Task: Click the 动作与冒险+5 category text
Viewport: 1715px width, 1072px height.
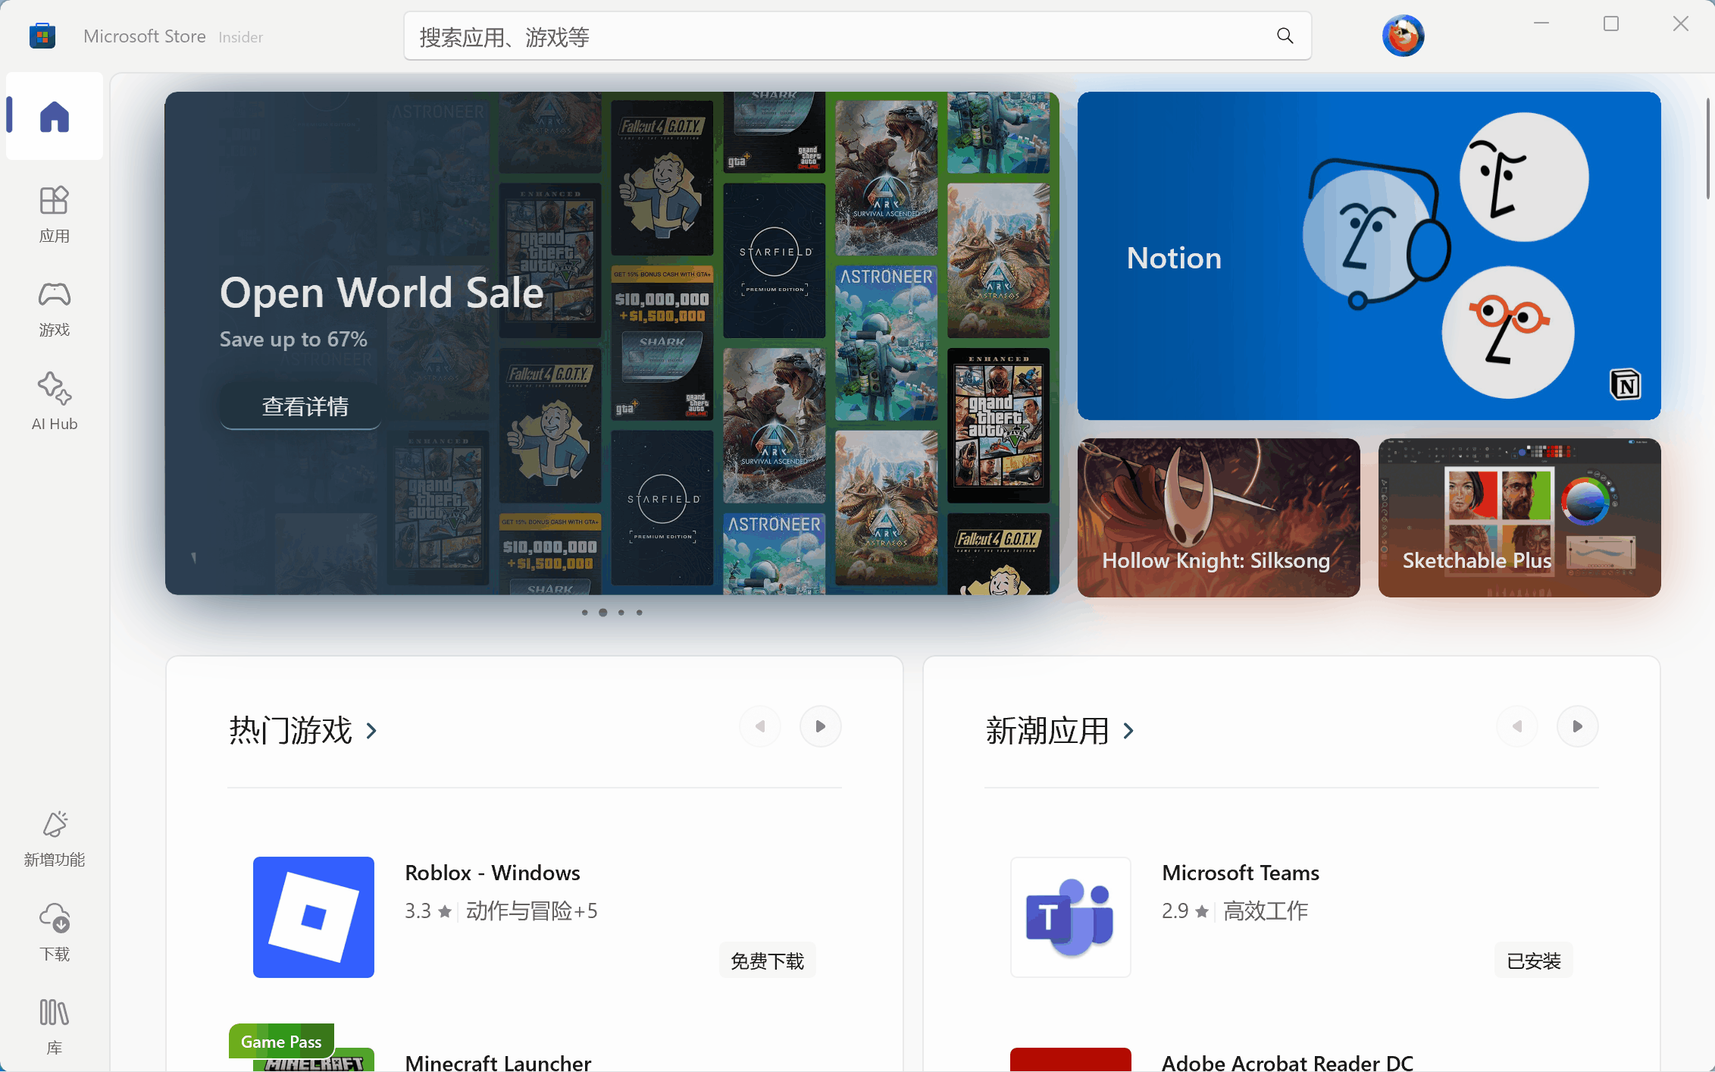Action: [532, 911]
